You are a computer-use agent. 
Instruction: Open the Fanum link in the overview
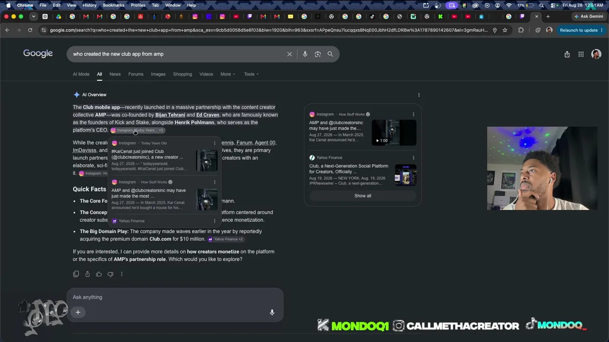click(x=245, y=143)
